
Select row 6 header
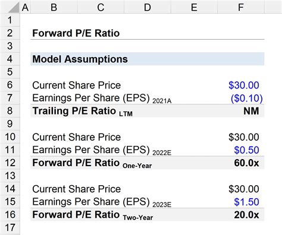(10, 85)
